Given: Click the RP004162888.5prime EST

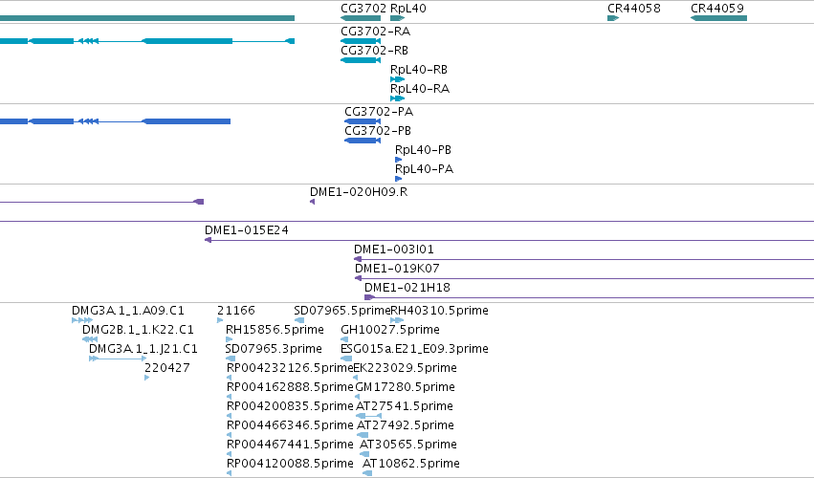Looking at the screenshot, I should tap(229, 397).
